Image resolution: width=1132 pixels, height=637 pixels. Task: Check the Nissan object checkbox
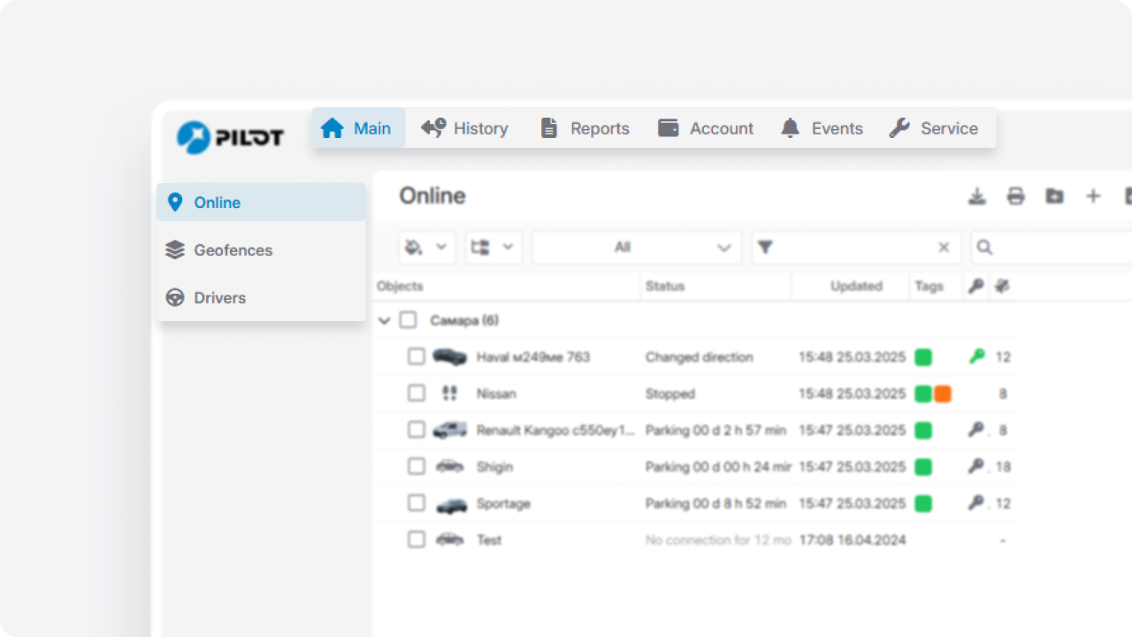417,394
